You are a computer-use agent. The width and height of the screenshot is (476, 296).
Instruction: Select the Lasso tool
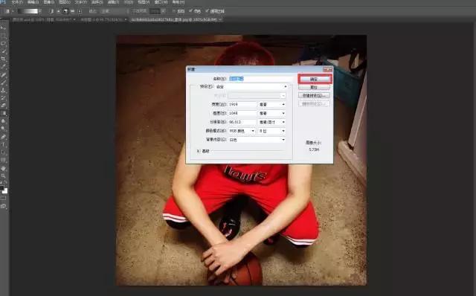pos(4,43)
